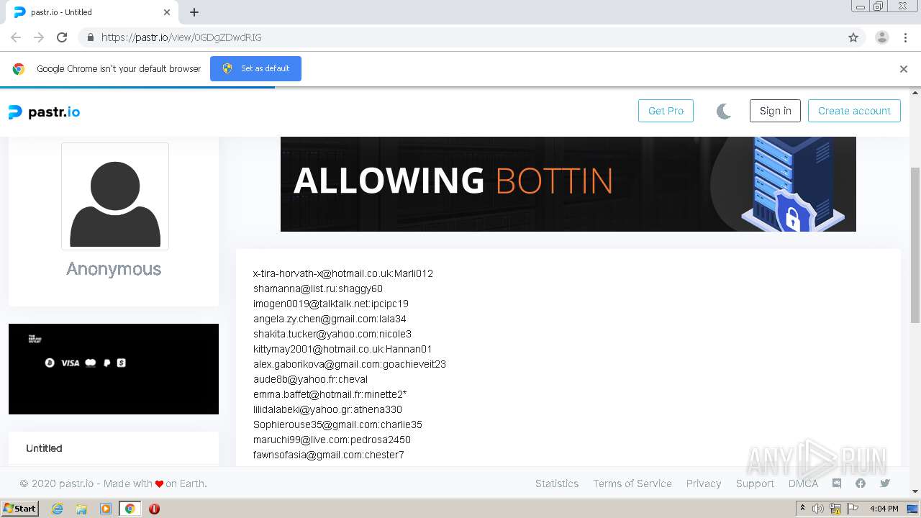Show hidden system tray icons
The height and width of the screenshot is (518, 921).
click(x=802, y=509)
